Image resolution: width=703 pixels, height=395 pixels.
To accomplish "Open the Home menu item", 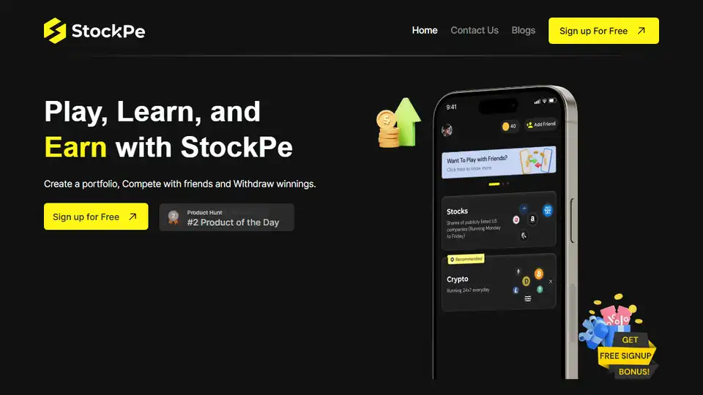I will [425, 31].
